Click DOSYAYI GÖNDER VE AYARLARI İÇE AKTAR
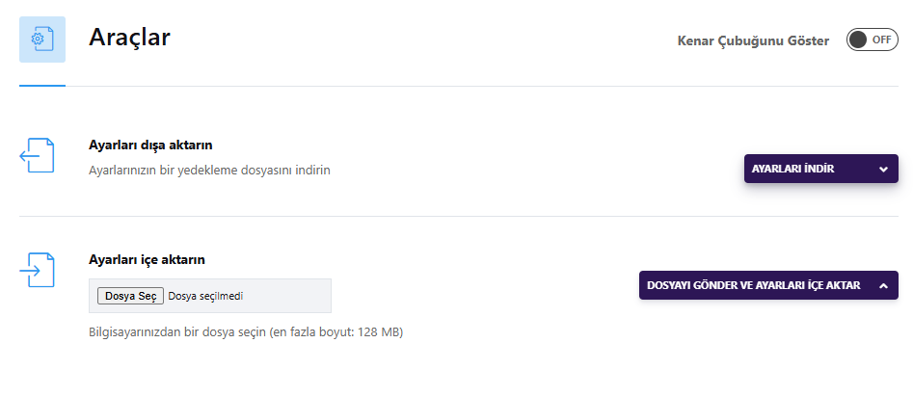This screenshot has height=396, width=913. click(754, 285)
